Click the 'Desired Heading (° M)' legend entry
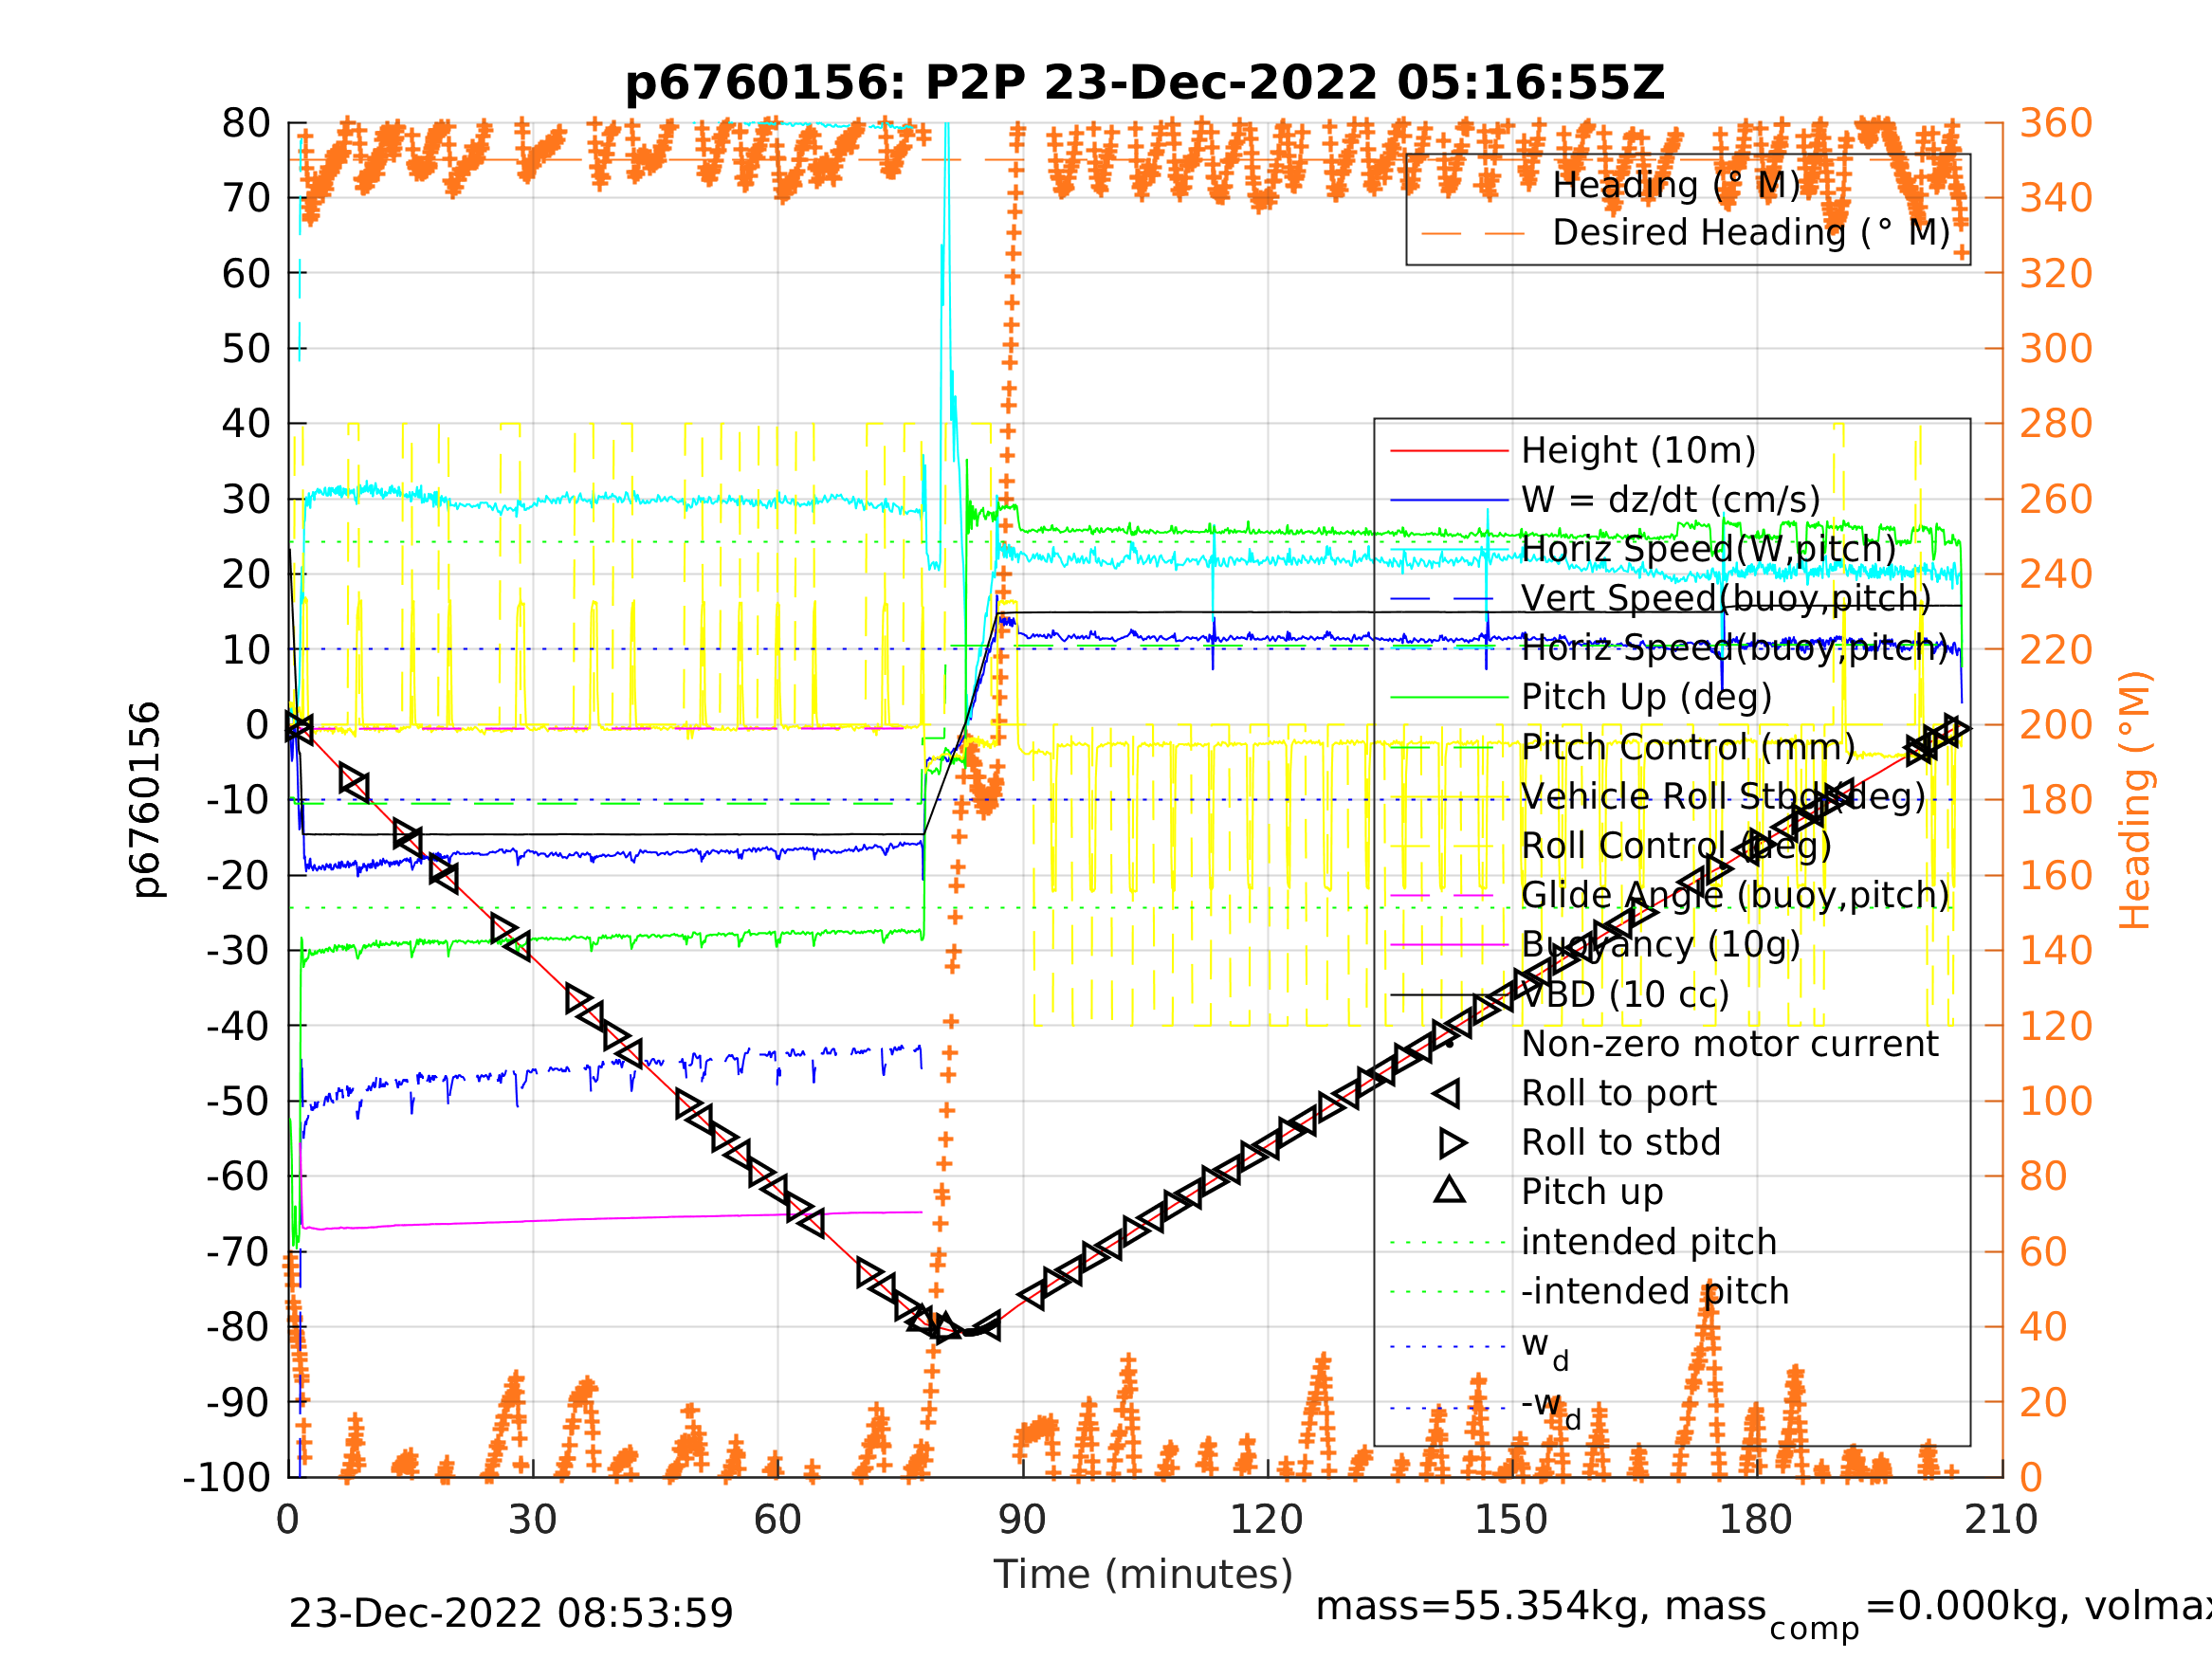 (x=1751, y=233)
